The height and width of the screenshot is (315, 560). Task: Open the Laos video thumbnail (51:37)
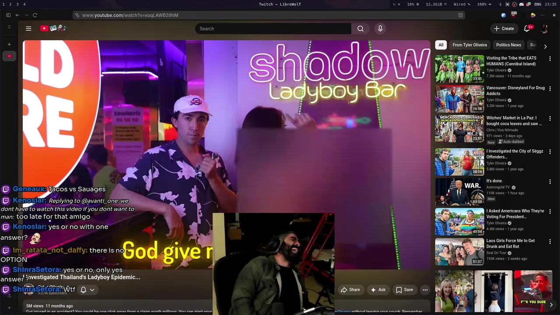tap(459, 251)
